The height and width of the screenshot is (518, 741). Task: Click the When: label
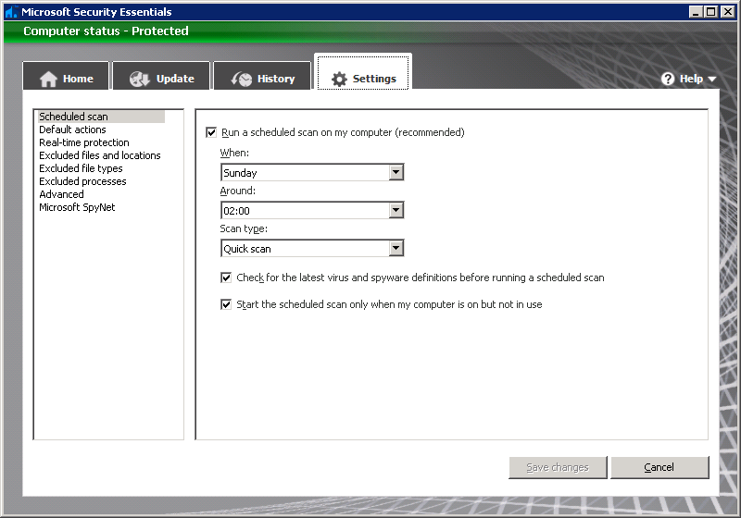[234, 153]
